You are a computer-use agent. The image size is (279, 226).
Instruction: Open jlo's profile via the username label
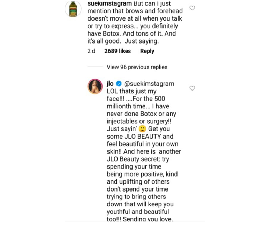109,84
